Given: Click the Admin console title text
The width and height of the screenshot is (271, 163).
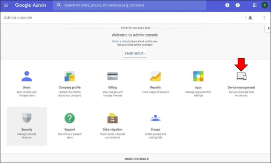Looking at the screenshot, I should pyautogui.click(x=18, y=18).
